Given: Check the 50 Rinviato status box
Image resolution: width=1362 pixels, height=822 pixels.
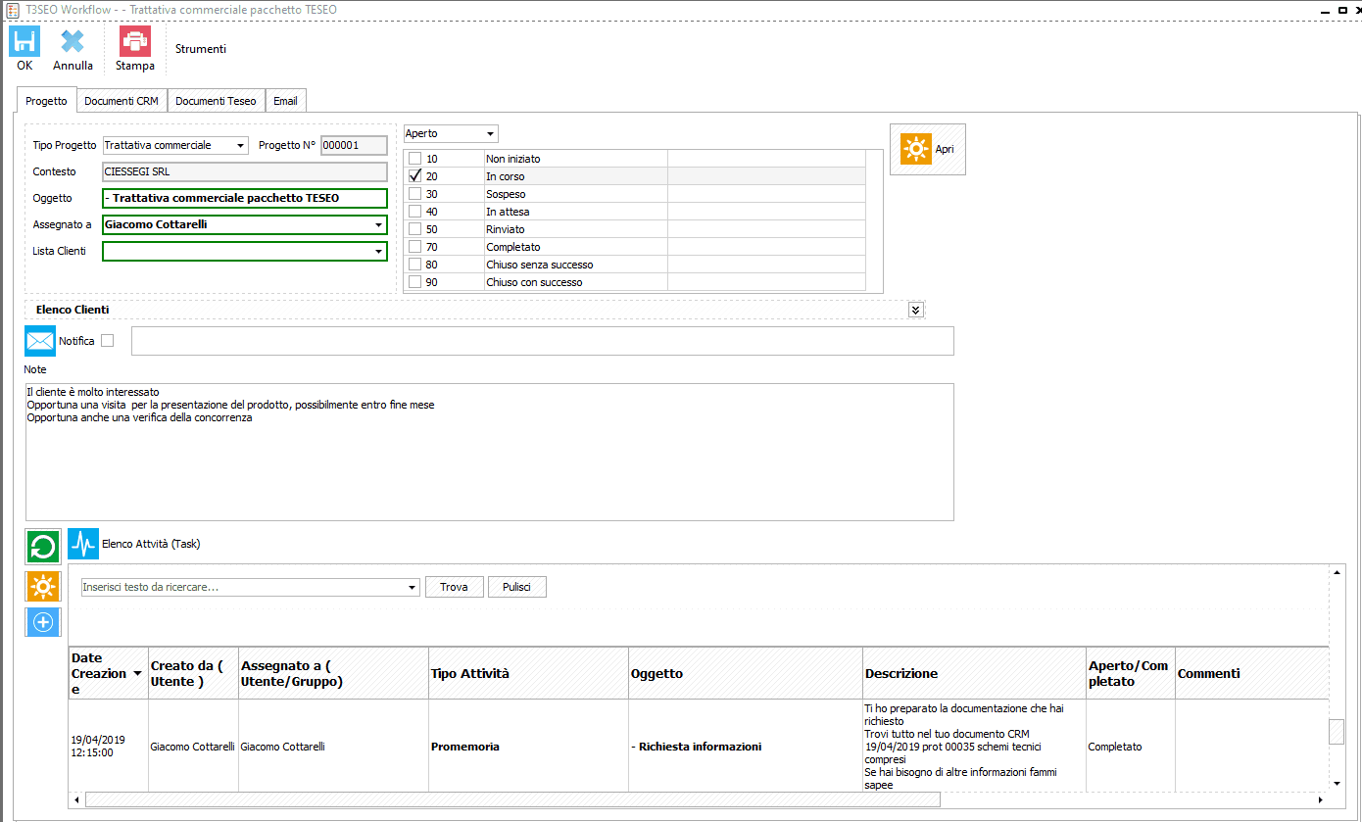Looking at the screenshot, I should [415, 229].
